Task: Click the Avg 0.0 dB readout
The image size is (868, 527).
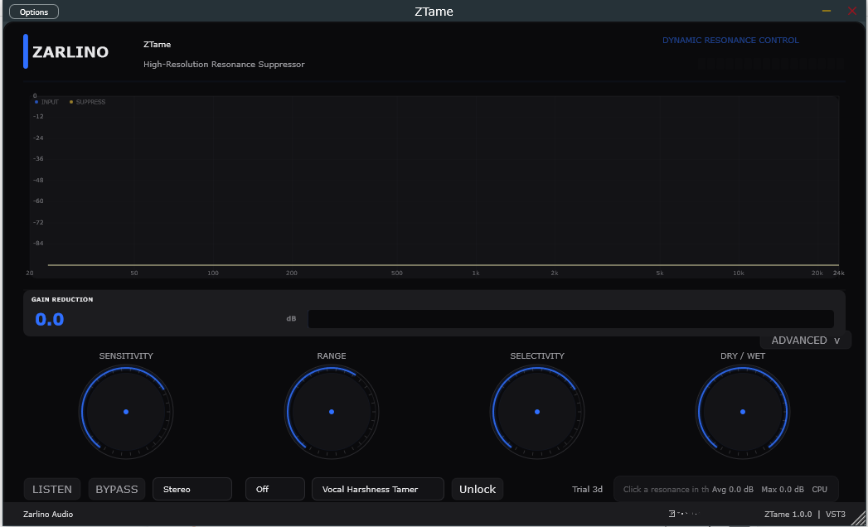Action: coord(732,490)
